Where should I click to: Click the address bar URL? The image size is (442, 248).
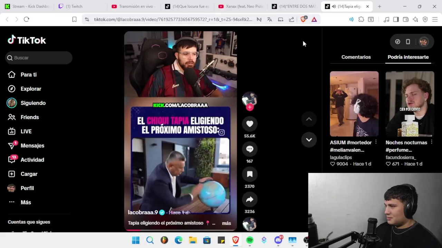(x=173, y=19)
